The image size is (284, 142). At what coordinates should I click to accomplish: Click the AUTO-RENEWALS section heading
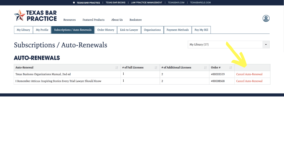coord(37,58)
